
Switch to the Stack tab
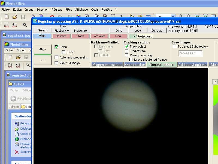coord(80,36)
